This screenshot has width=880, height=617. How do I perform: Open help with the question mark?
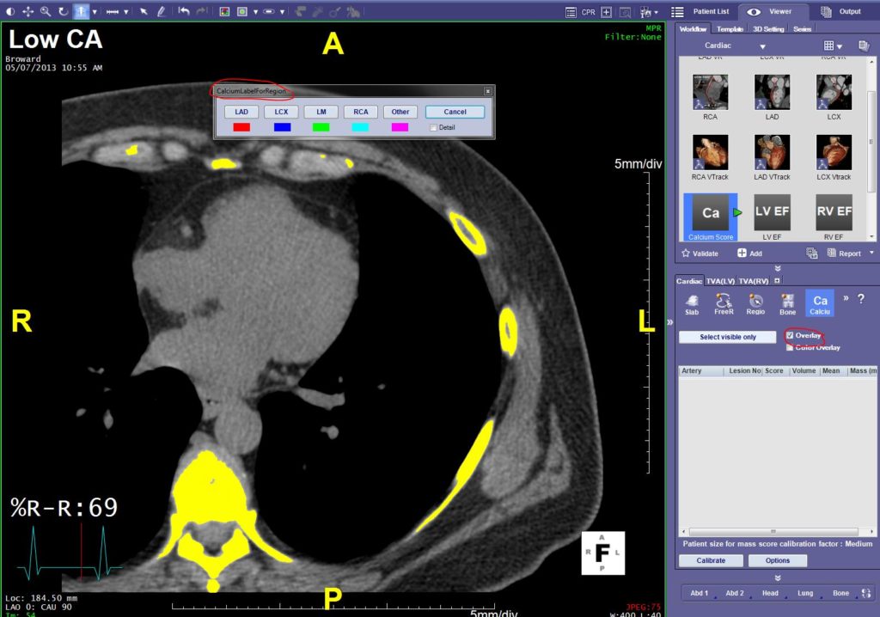[861, 299]
